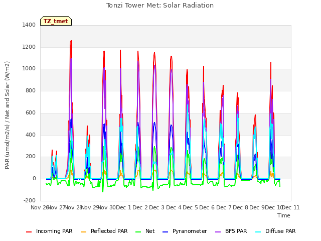Click the Nov 30 x-axis date label
The height and width of the screenshot is (241, 321).
(107, 207)
